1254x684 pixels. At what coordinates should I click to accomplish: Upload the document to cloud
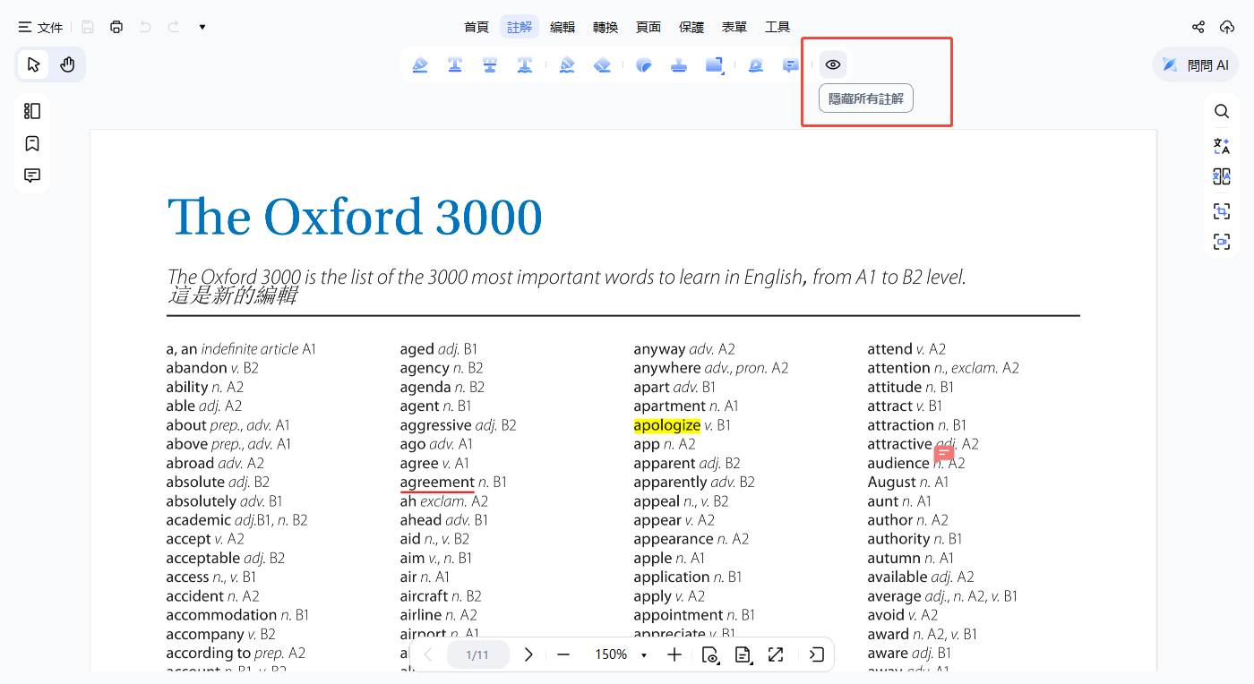(1227, 27)
